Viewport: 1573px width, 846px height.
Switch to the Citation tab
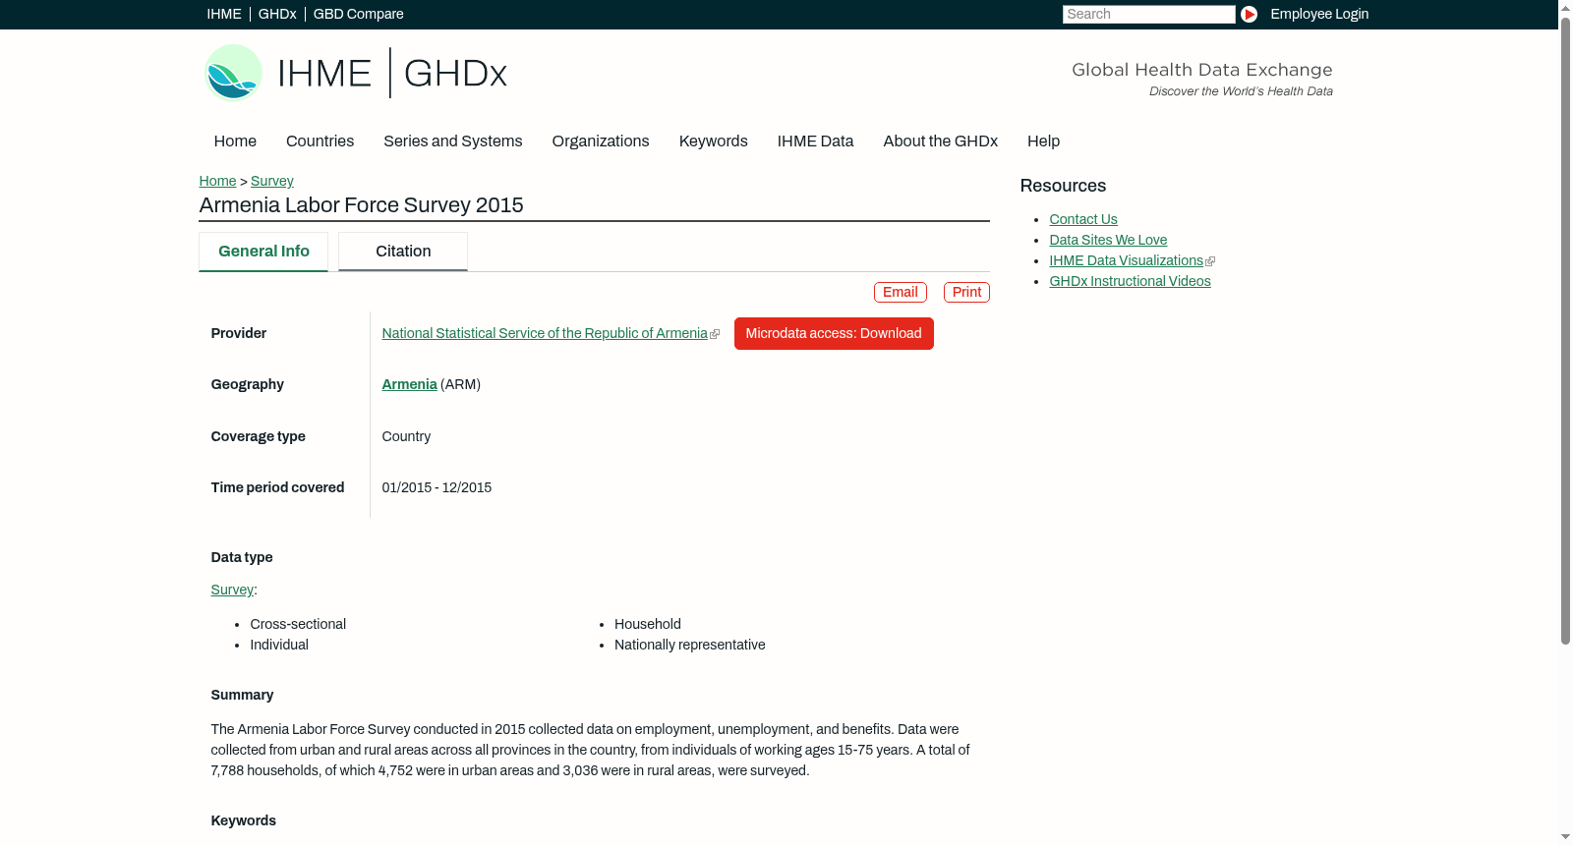403,252
